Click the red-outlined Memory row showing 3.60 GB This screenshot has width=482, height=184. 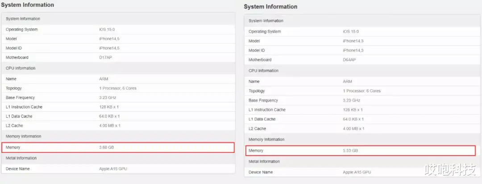click(118, 147)
